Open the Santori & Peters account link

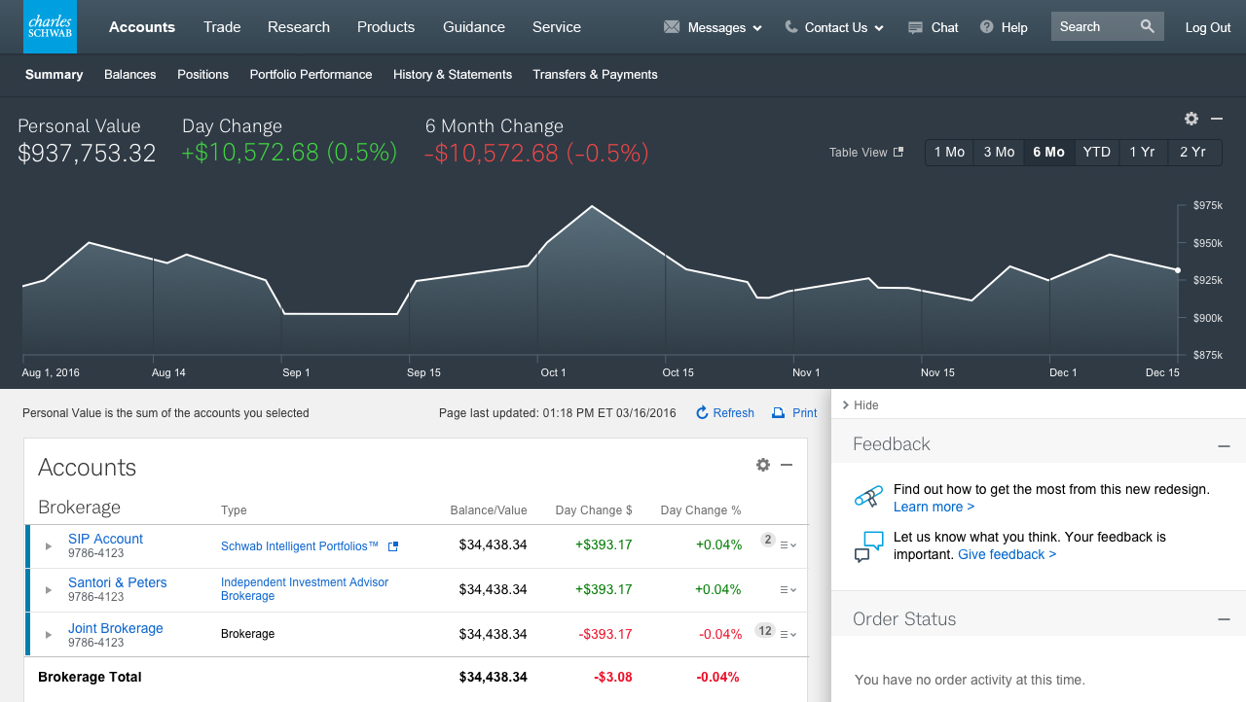click(x=117, y=582)
